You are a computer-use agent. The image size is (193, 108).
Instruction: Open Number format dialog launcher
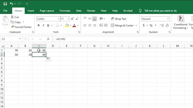tap(169, 32)
